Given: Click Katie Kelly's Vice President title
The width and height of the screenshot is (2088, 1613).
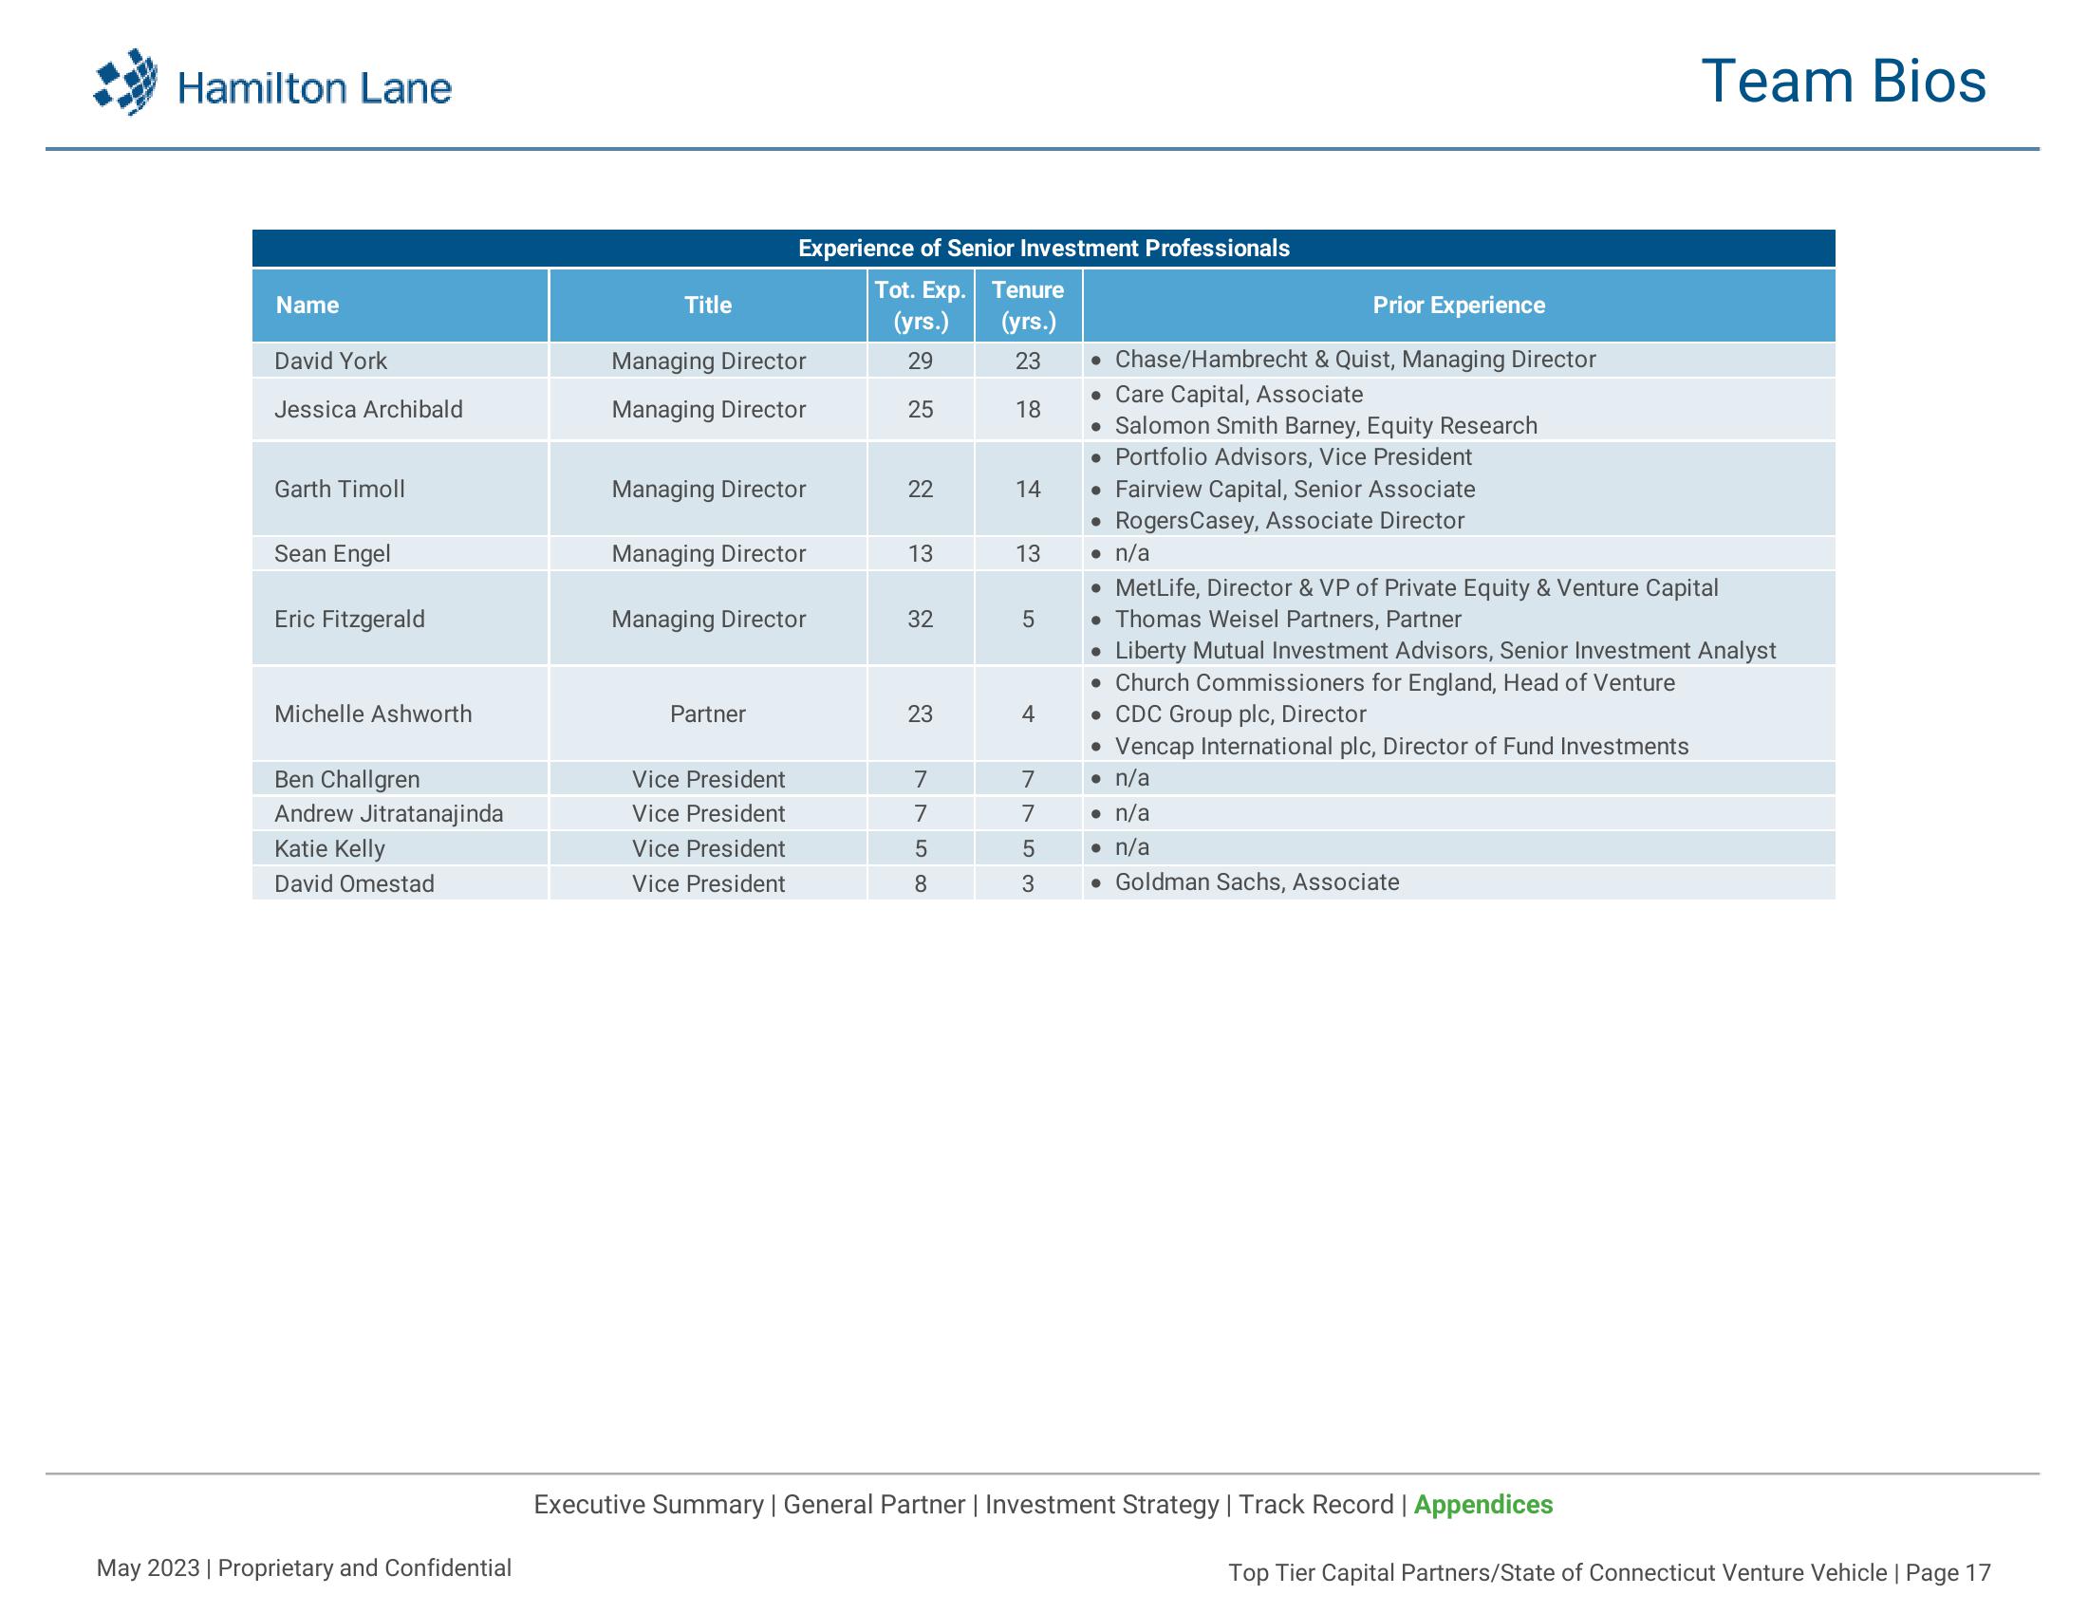Looking at the screenshot, I should click(708, 848).
